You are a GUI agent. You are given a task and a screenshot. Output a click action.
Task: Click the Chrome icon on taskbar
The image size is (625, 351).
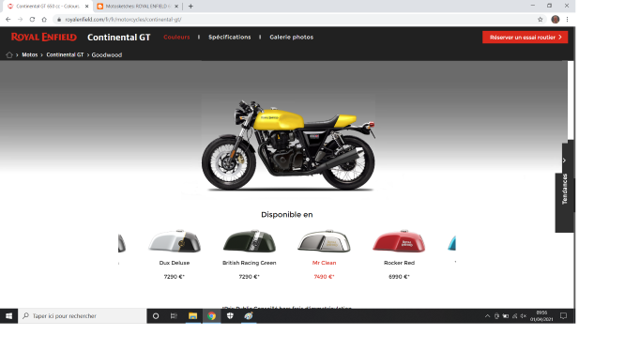click(211, 316)
